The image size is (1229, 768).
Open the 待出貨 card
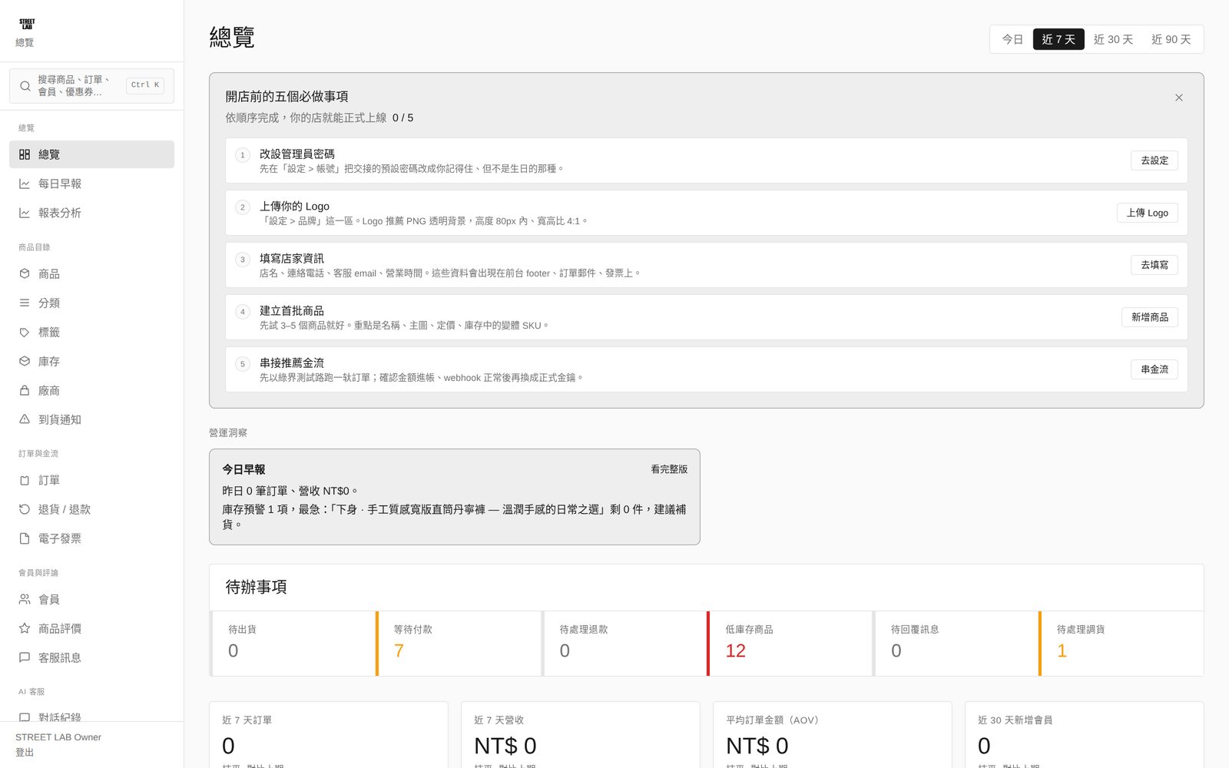coord(292,644)
